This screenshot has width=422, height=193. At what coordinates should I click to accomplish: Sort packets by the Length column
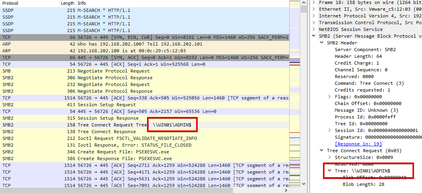67,3
